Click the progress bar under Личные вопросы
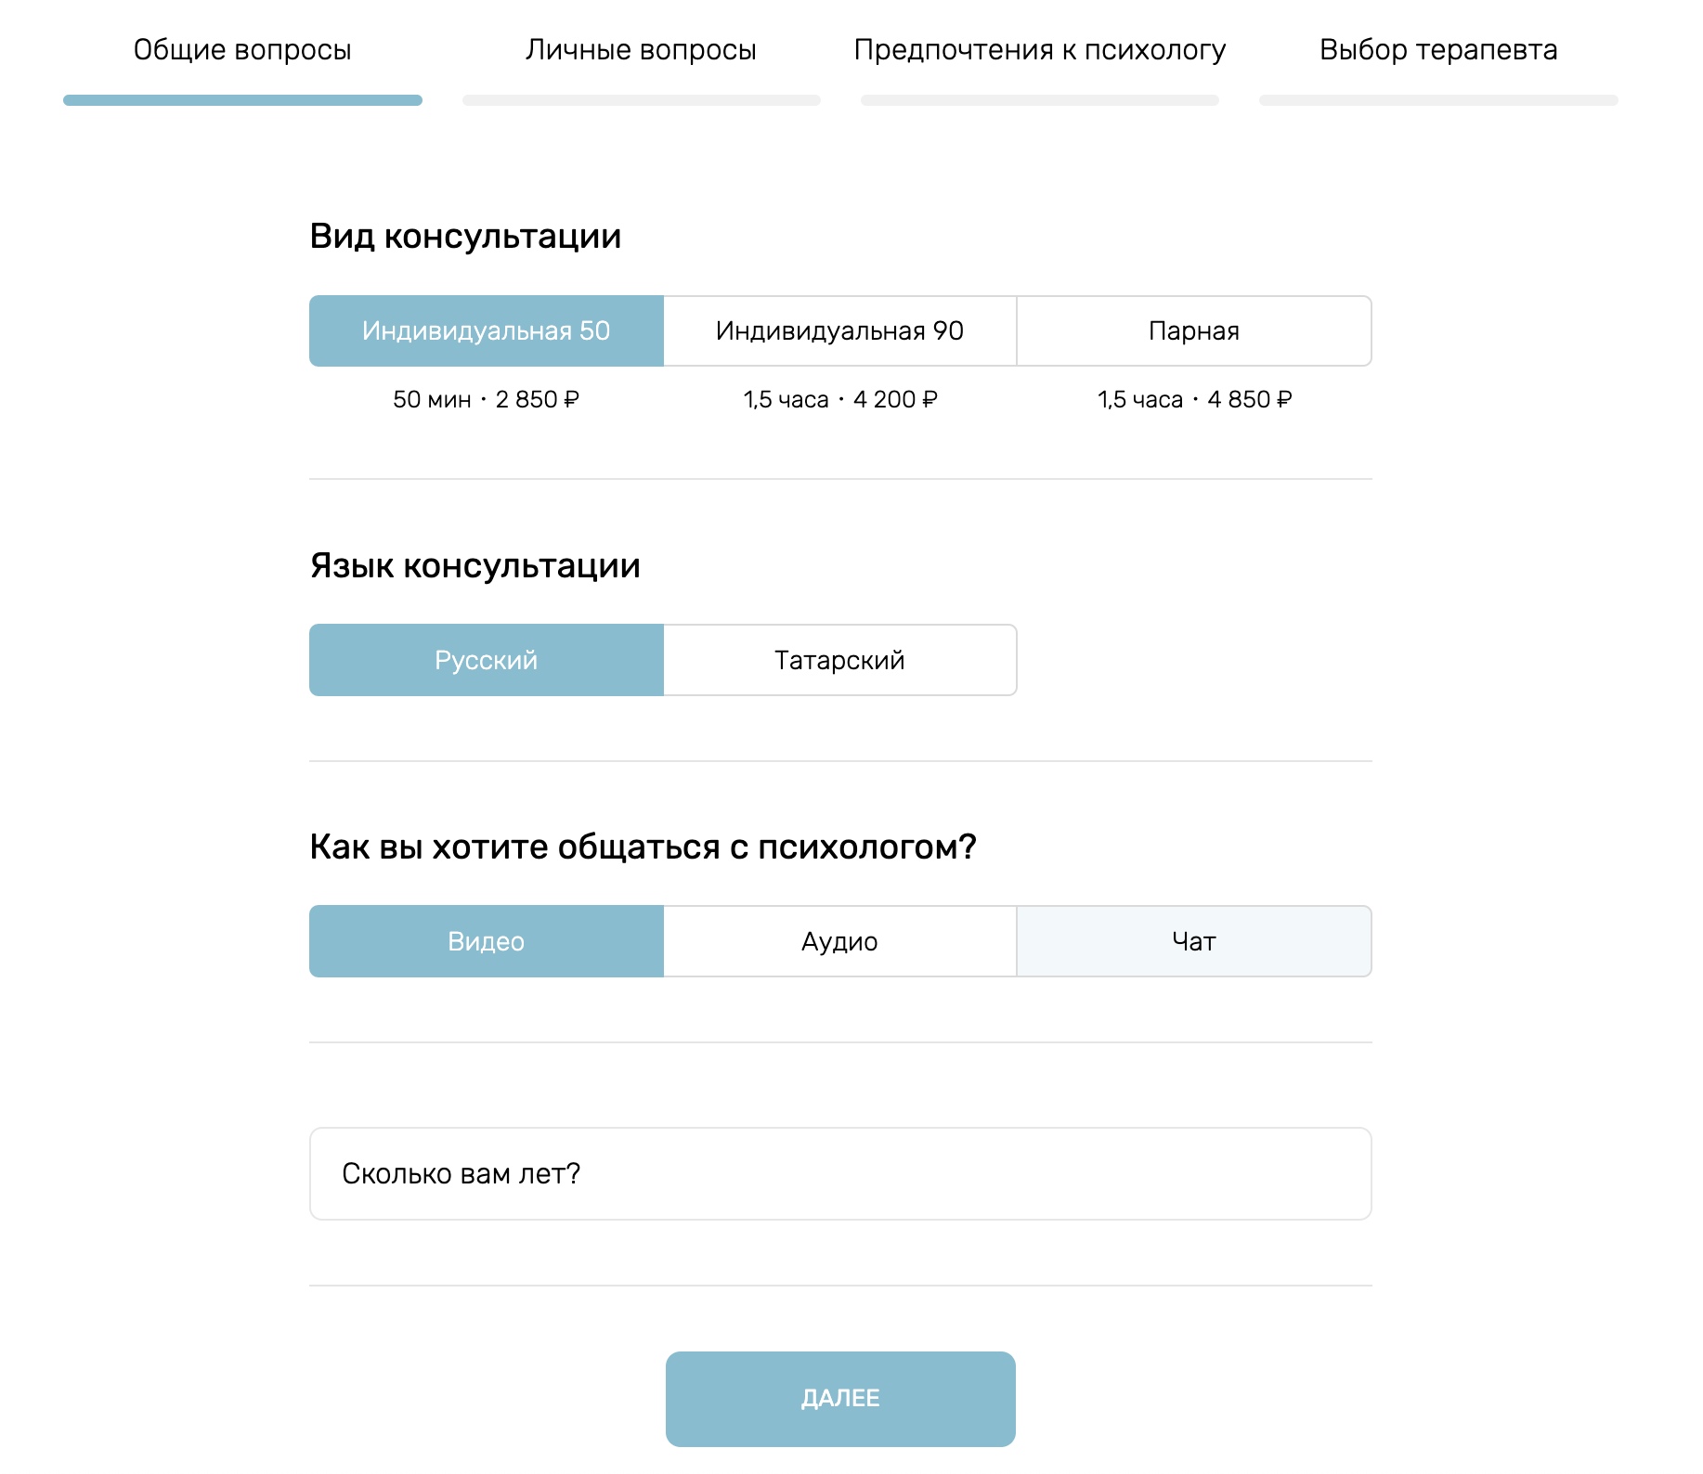 (x=641, y=100)
